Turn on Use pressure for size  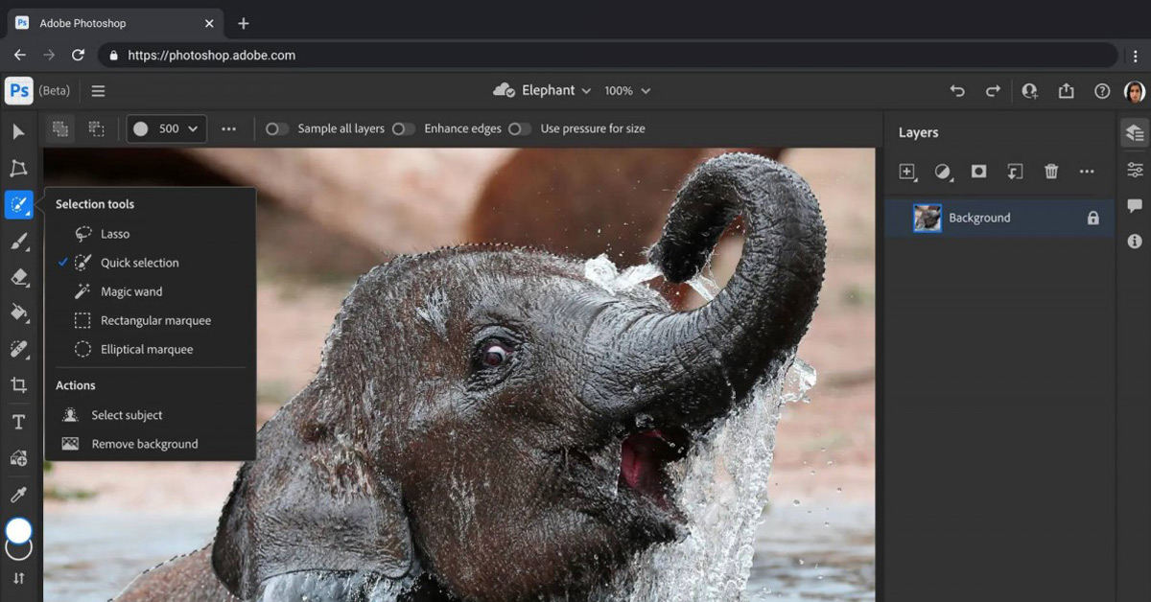click(x=520, y=128)
